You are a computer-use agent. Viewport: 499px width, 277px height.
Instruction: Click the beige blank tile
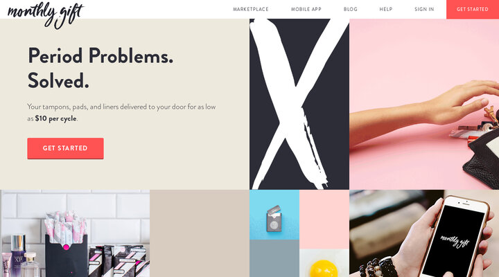200,233
